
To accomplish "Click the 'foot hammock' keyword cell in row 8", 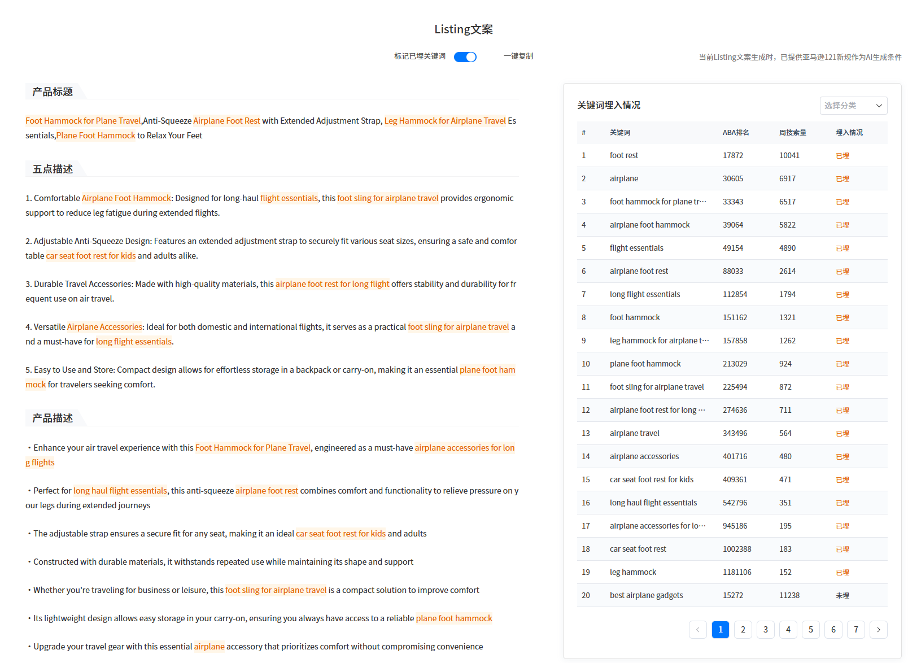I will click(635, 317).
